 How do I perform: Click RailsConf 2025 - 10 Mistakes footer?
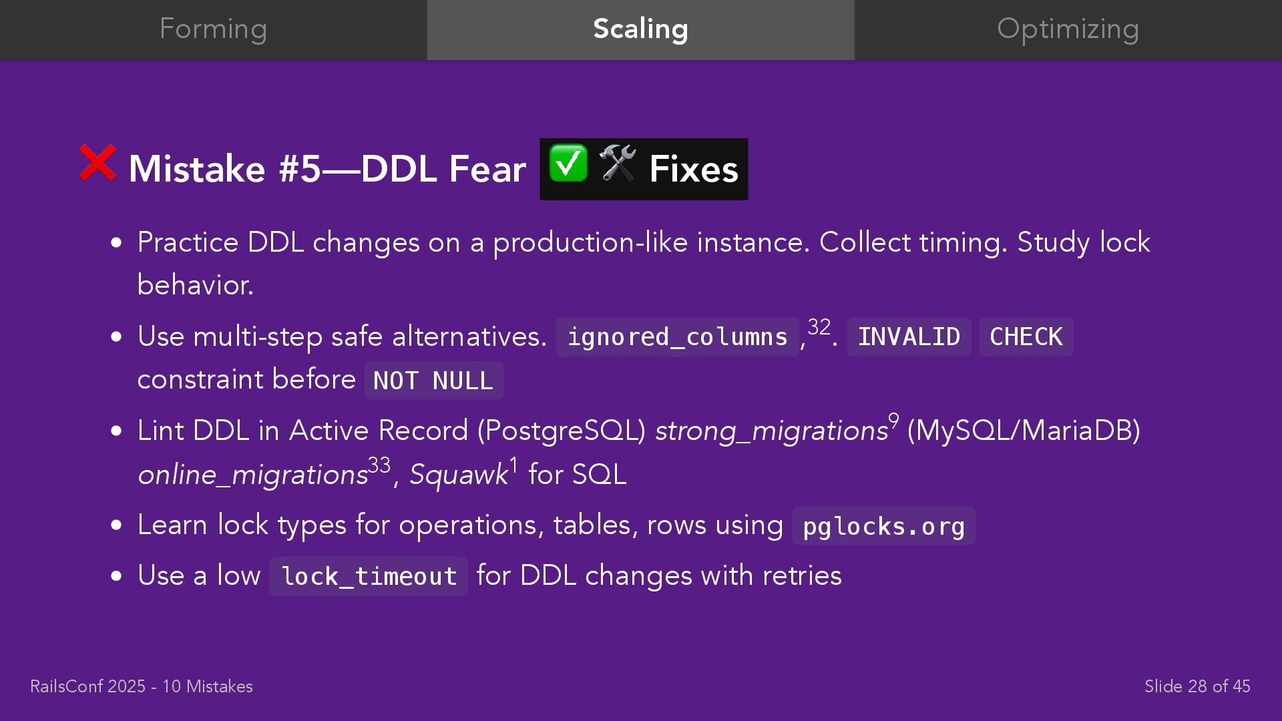(x=142, y=686)
